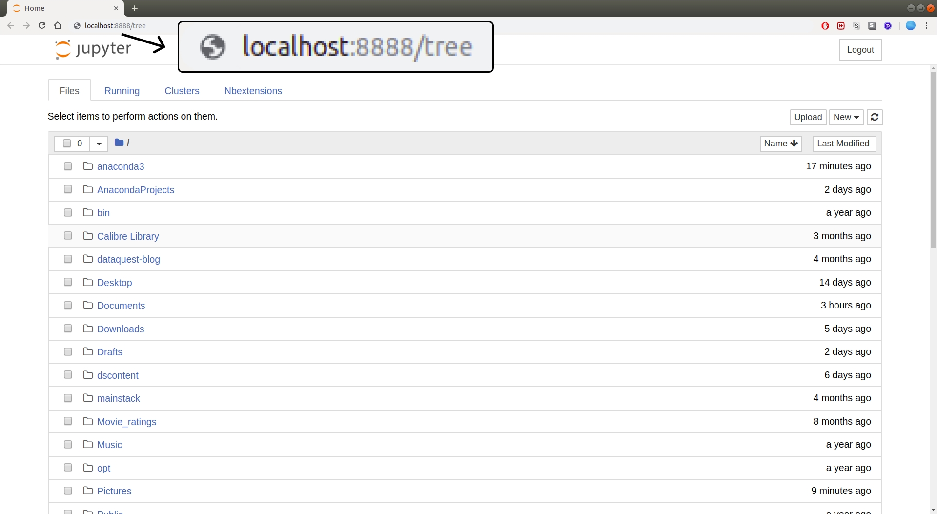Click the Jupyter logo
Viewport: 937px width, 514px height.
[x=93, y=49]
